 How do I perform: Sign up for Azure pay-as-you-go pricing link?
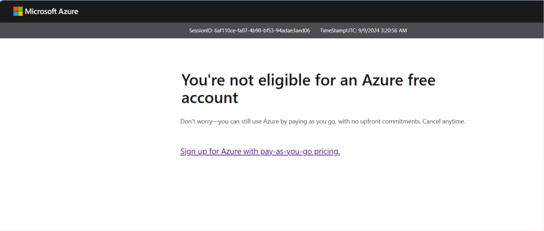click(x=260, y=151)
